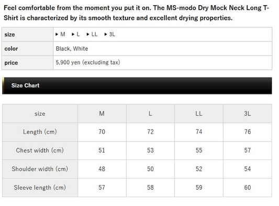The image size is (279, 206).
Task: Click the LL length value 74
Action: tap(199, 132)
